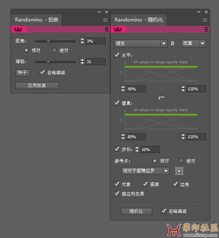Click stepper for vertical 125% value
This screenshot has height=238, width=219.
point(183,137)
